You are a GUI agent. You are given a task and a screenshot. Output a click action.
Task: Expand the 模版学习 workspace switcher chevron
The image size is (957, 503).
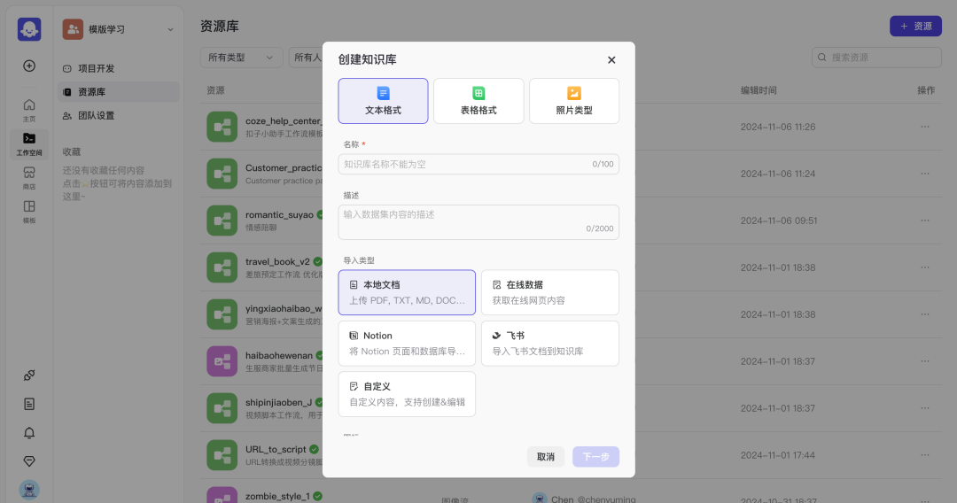[x=170, y=29]
